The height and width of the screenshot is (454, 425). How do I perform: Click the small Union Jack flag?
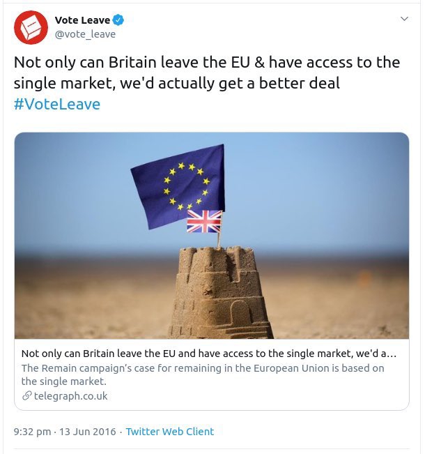(204, 222)
